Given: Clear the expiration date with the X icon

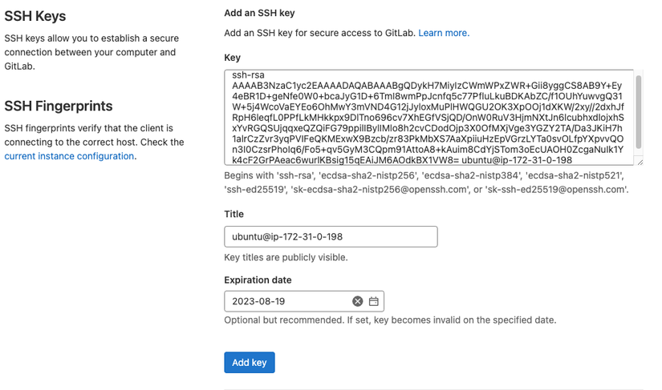Looking at the screenshot, I should (358, 301).
